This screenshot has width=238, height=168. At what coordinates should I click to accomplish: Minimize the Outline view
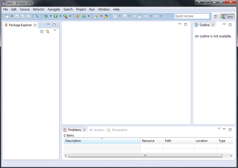(x=224, y=24)
